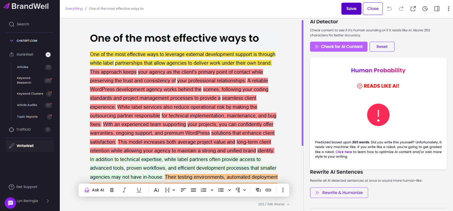Click the Ask AI octopus button
453x211 pixels.
[x=94, y=190]
